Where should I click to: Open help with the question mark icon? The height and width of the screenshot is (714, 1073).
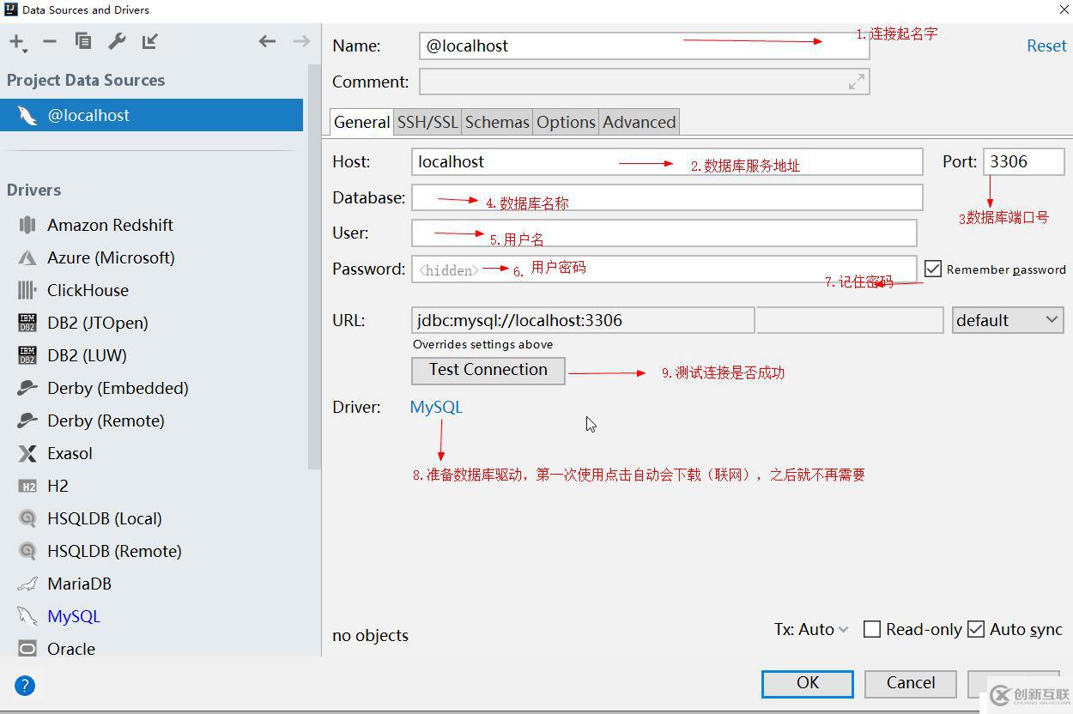point(25,686)
